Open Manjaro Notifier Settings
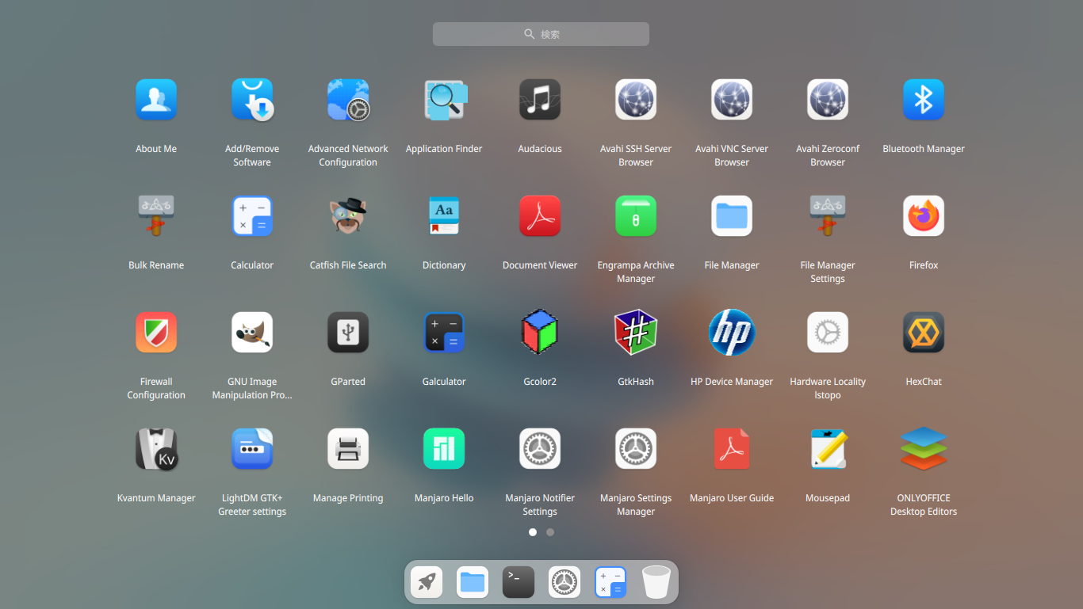Viewport: 1083px width, 609px height. coord(540,449)
